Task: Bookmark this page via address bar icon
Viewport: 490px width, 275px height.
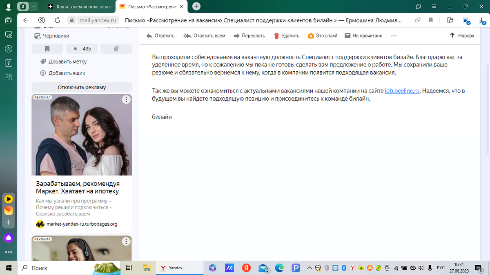Action: (x=431, y=20)
